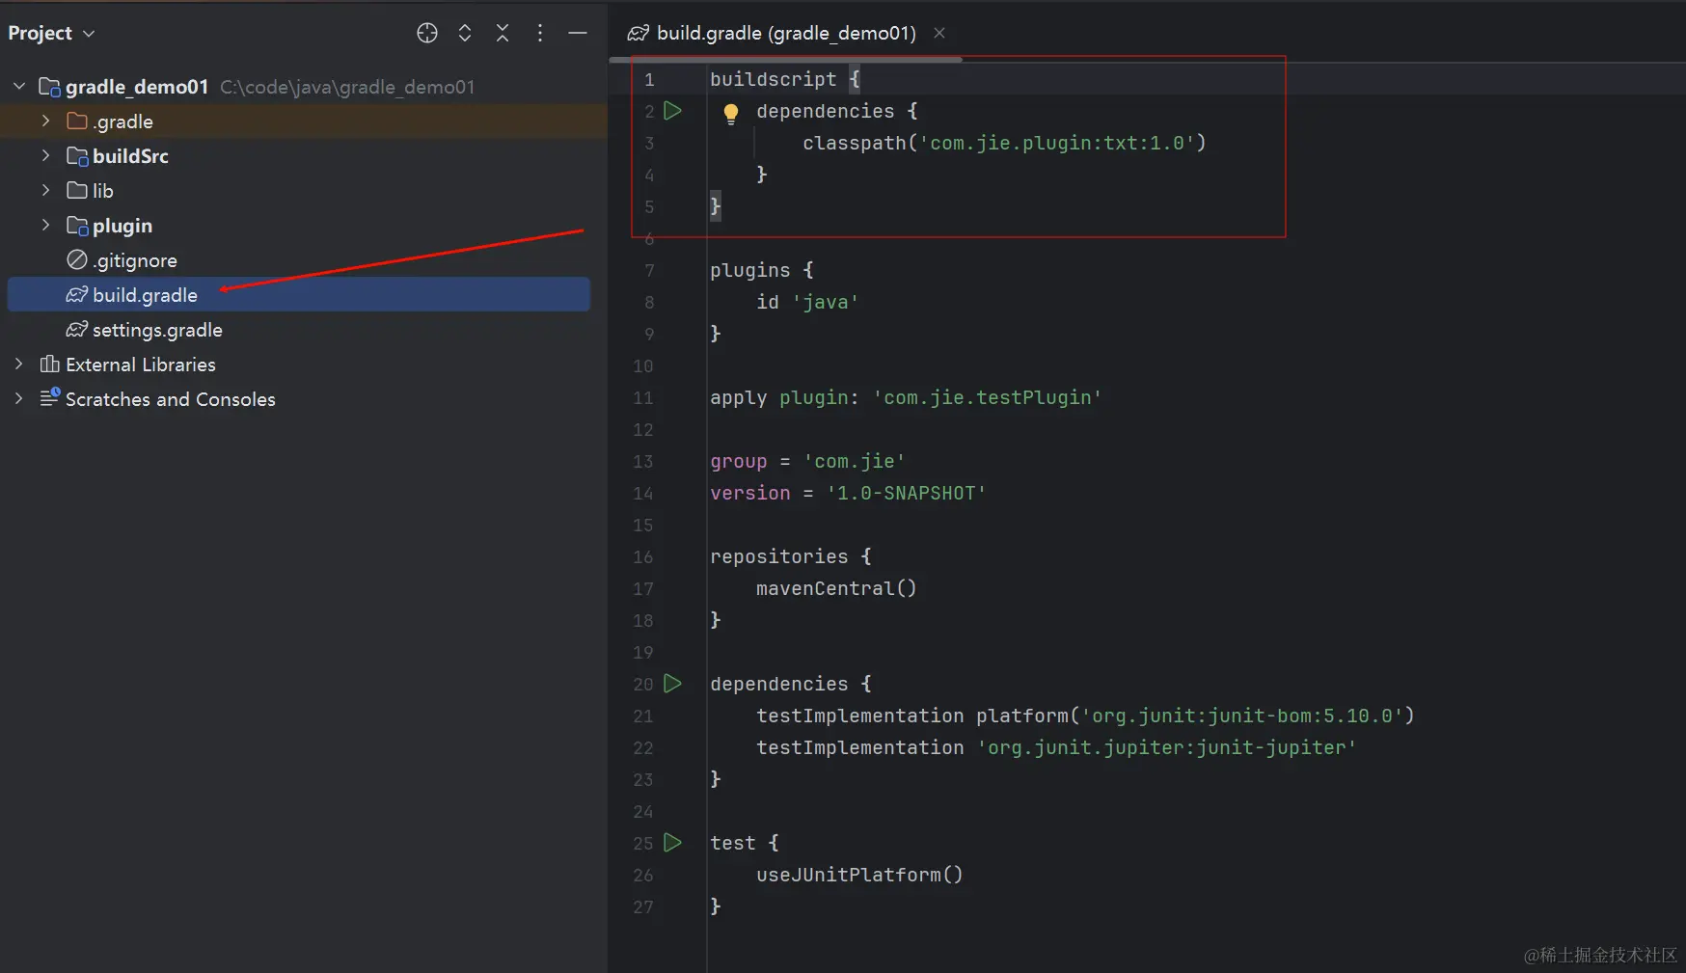Click the classpath 'com.jie.plugin:txt:1.0' string
The width and height of the screenshot is (1686, 973).
tap(1057, 143)
